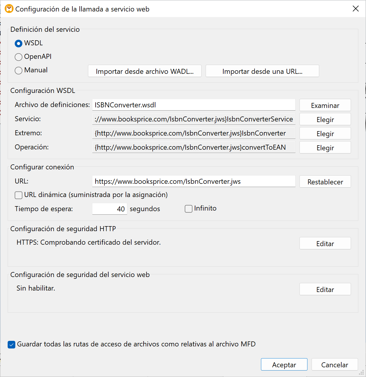Screen dimensions: 366x377
Task: Click Examinar to browse definitions file
Action: coord(325,105)
